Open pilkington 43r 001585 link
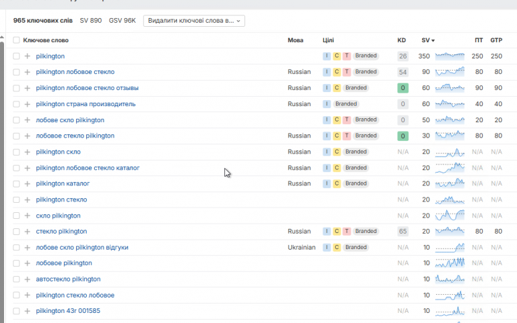Image resolution: width=517 pixels, height=323 pixels. click(68, 311)
